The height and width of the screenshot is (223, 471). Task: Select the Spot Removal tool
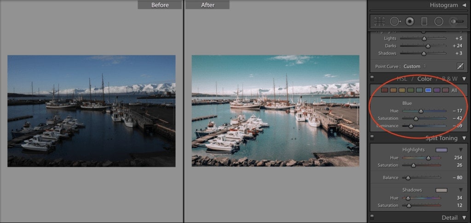pyautogui.click(x=395, y=21)
